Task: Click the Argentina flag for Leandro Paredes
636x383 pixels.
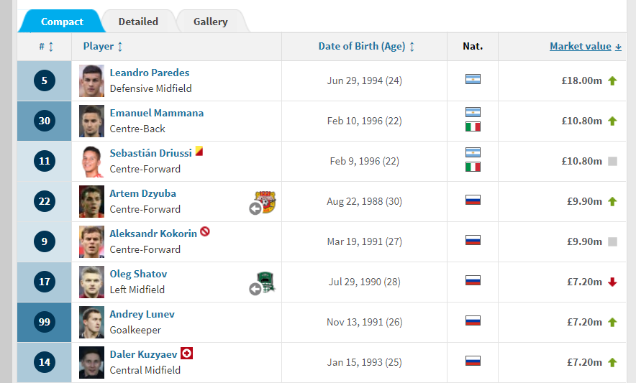Action: 473,80
